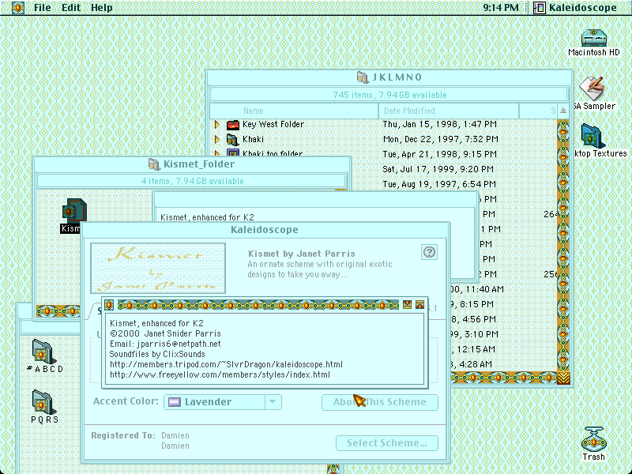Click the date Sat, Jul 17, 1999, 9:20 PM
This screenshot has width=632, height=474.
click(x=438, y=169)
